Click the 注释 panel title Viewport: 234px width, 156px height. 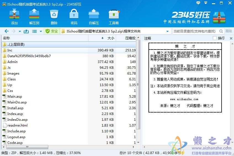147,39
